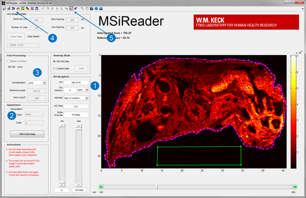This screenshot has height=198, width=306.
Task: Click the highlighted peak finder tool icon
Action: pos(71,9)
